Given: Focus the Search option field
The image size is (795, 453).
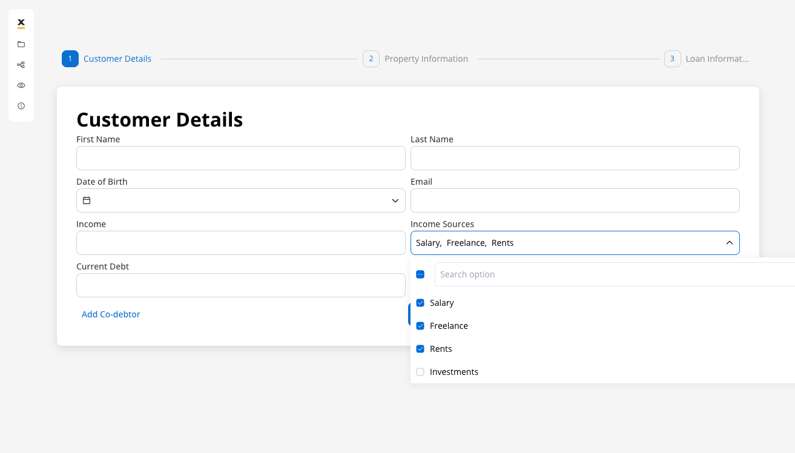Looking at the screenshot, I should (612, 274).
